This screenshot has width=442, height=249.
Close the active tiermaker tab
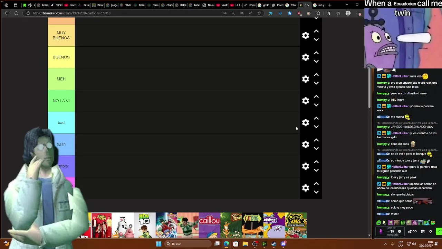[308, 5]
